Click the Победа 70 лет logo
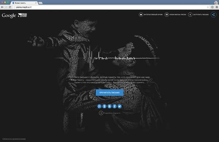 click(x=23, y=15)
